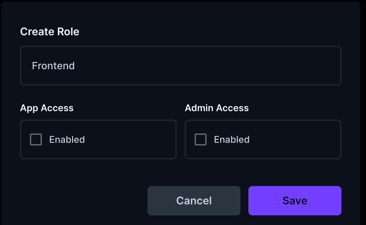Click the Admin Access label

point(217,108)
